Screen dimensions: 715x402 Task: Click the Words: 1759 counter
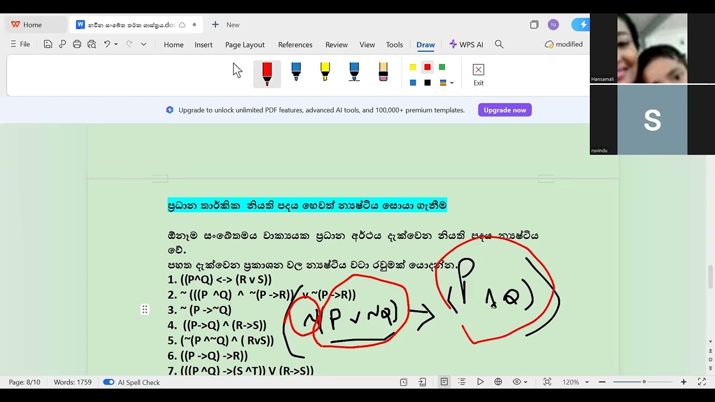coord(73,382)
